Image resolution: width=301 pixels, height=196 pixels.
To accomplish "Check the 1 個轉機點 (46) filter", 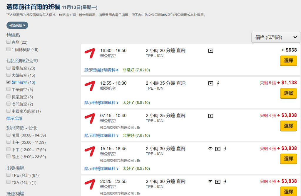I will (x=9, y=50).
